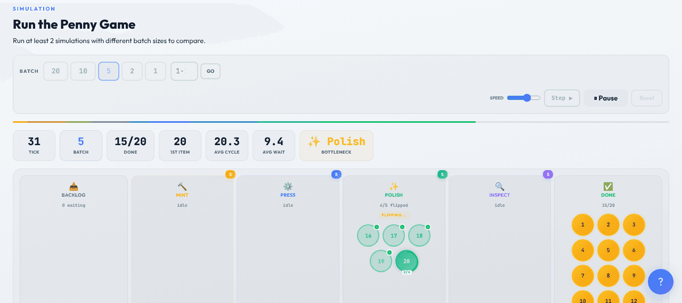Click the '0 waiting' backlog text
682x303 pixels.
coord(74,205)
